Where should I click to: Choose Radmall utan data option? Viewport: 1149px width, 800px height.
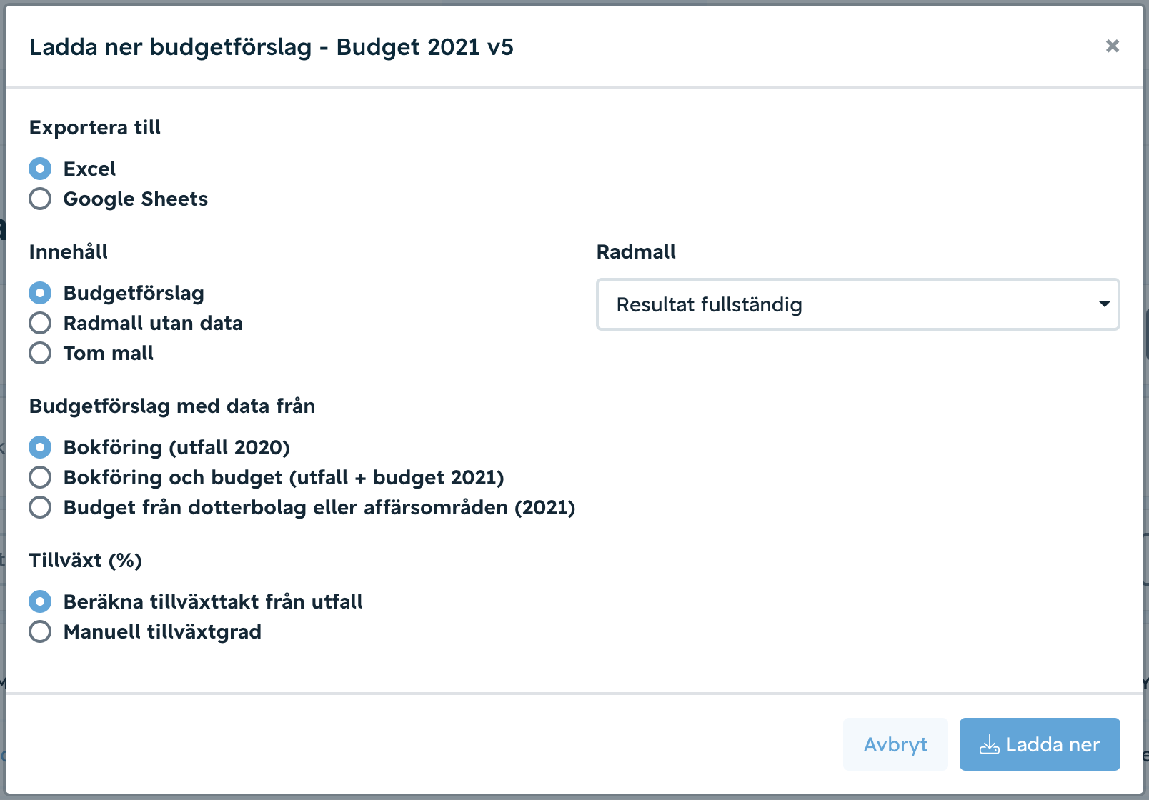point(40,323)
